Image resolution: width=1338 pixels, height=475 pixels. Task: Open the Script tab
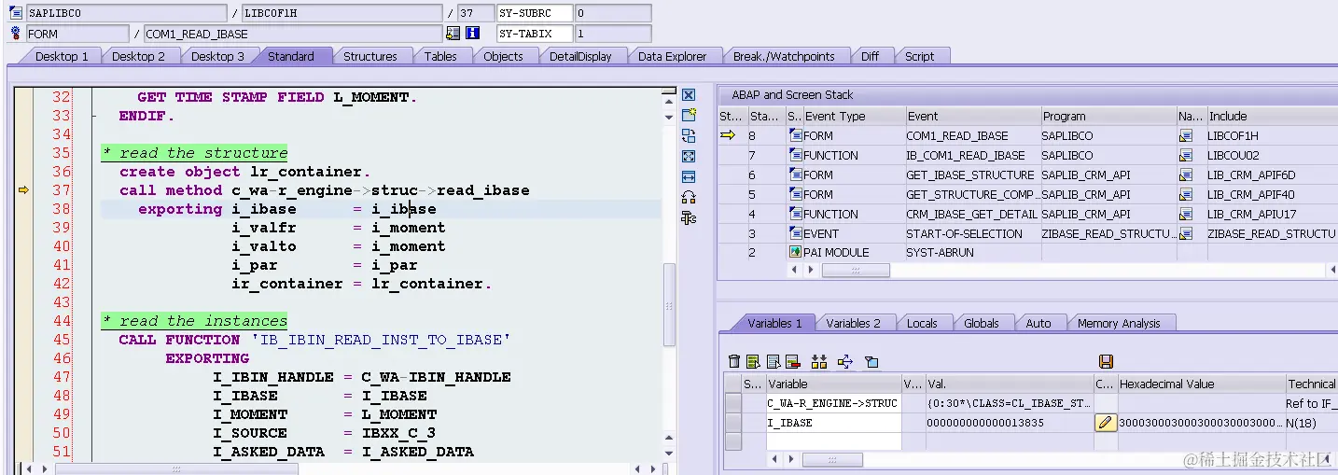point(919,56)
